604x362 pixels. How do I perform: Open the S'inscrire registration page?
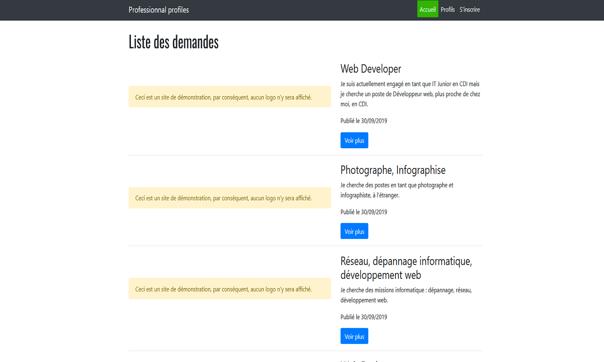coord(469,9)
